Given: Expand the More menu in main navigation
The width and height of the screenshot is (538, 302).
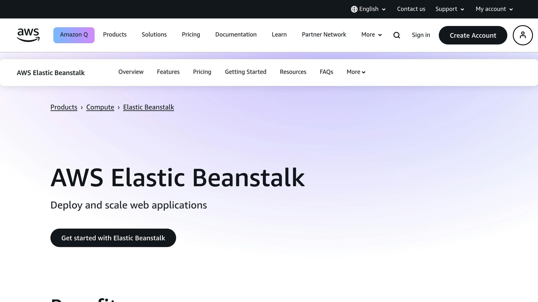Looking at the screenshot, I should (371, 35).
